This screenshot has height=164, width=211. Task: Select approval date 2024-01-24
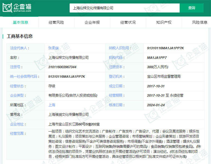(156, 105)
